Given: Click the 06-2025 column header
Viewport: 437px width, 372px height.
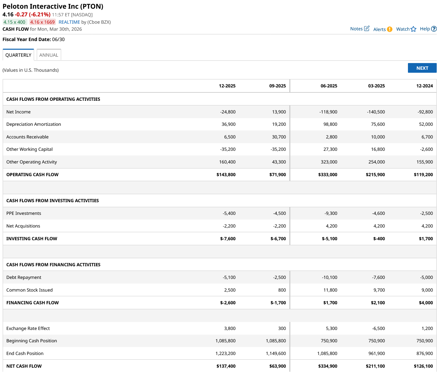Looking at the screenshot, I should click(329, 86).
